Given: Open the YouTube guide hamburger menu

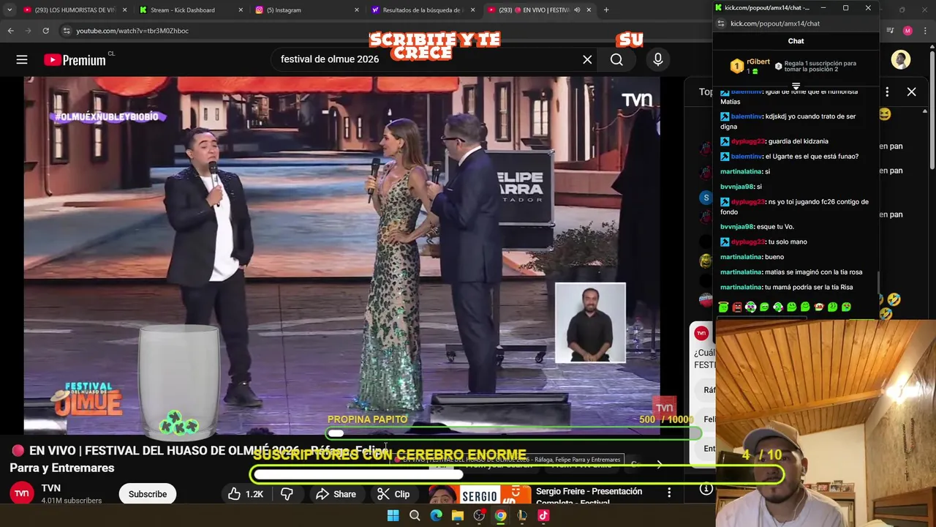Looking at the screenshot, I should coord(22,60).
